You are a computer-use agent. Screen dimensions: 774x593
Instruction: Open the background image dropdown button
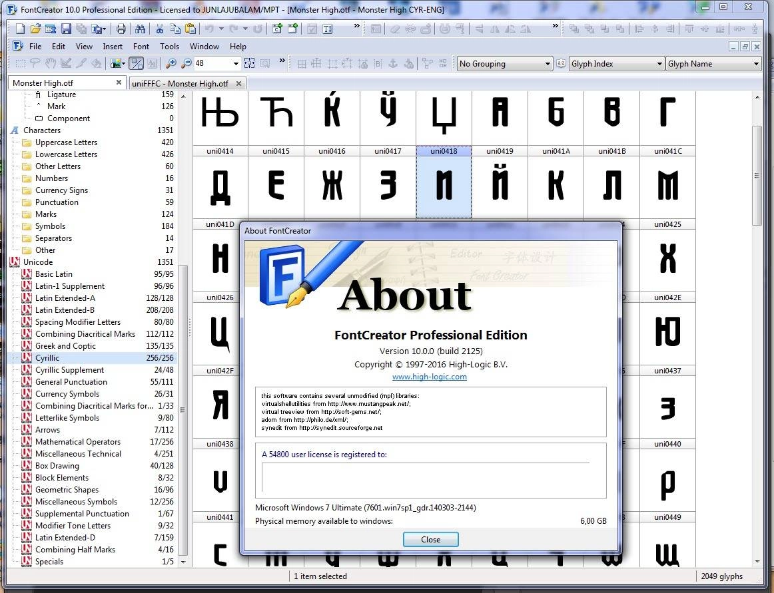pyautogui.click(x=118, y=63)
